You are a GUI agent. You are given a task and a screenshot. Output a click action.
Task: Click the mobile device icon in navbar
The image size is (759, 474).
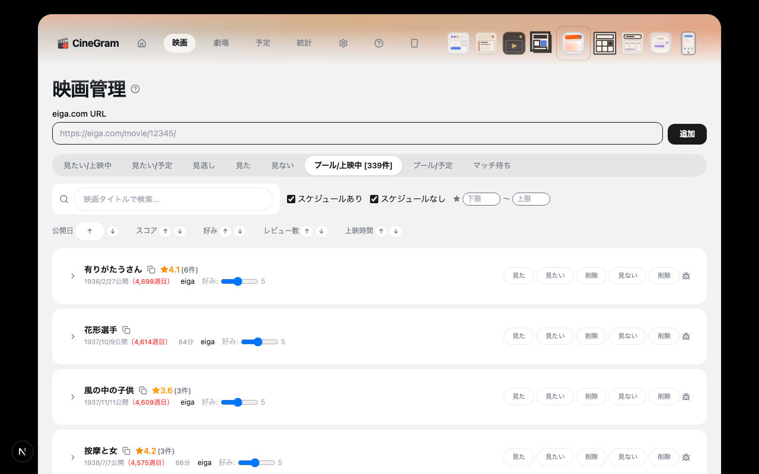point(414,43)
